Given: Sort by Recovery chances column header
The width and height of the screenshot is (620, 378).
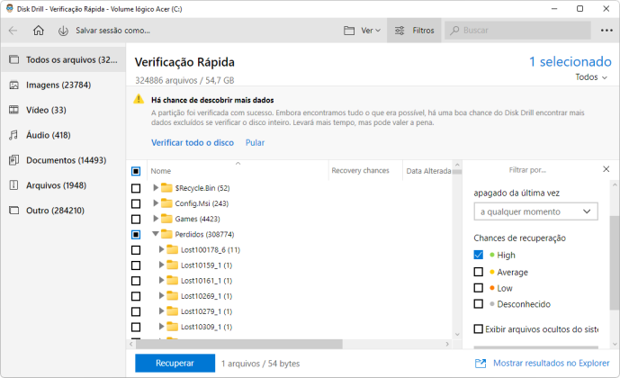Looking at the screenshot, I should (365, 171).
